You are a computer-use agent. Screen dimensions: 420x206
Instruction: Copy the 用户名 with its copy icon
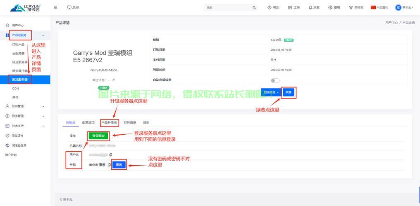[111, 154]
